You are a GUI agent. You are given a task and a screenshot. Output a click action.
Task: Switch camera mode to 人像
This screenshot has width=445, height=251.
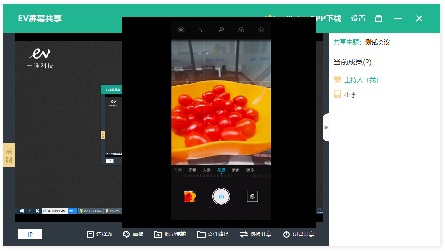tap(207, 170)
